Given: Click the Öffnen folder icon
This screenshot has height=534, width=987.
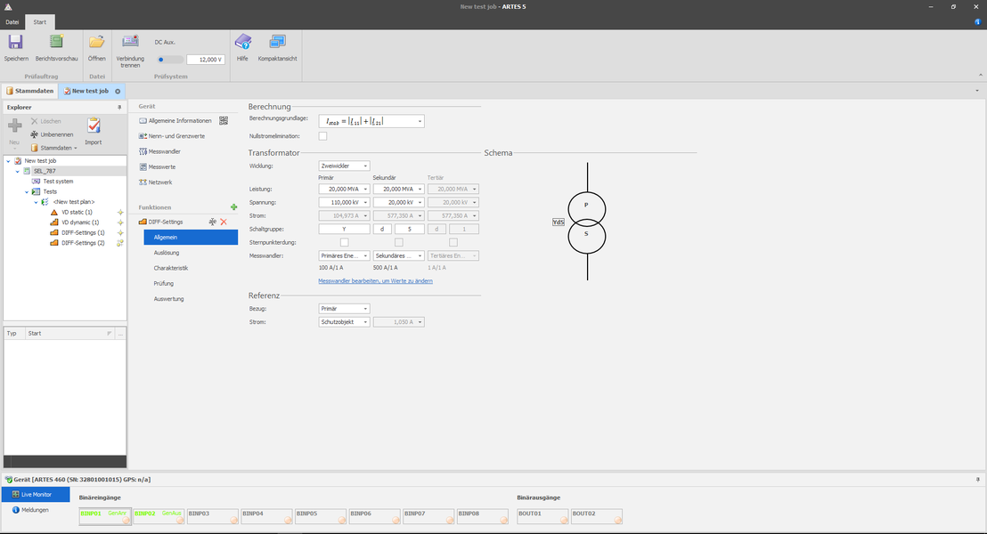Looking at the screenshot, I should tap(96, 42).
